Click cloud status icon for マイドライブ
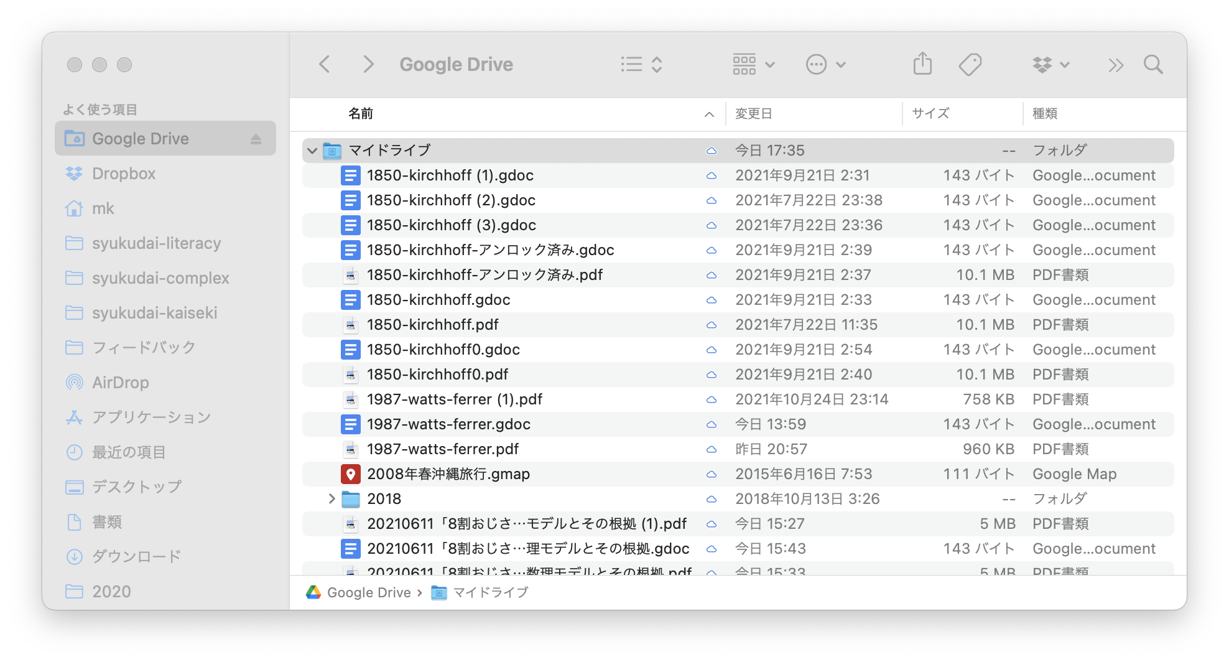1229x662 pixels. click(711, 151)
